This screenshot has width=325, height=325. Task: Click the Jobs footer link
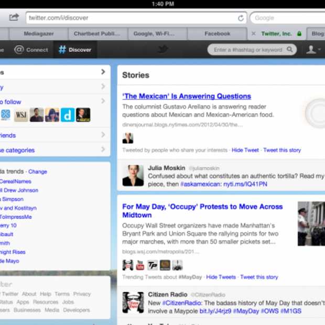pyautogui.click(x=68, y=302)
